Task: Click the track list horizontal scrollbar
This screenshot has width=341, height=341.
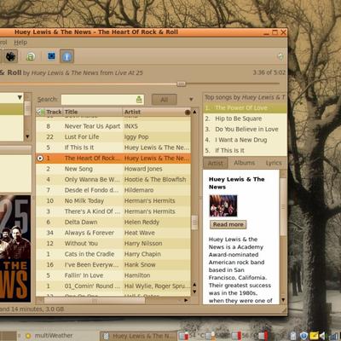Action: click(94, 300)
